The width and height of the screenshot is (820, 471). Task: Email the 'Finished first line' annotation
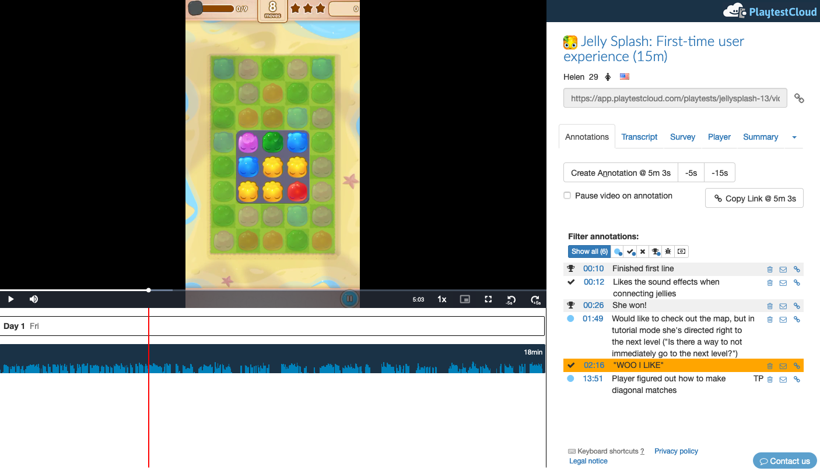[x=783, y=270]
